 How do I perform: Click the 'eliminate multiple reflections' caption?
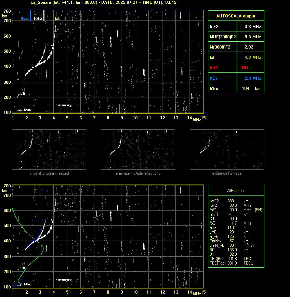coord(138,173)
